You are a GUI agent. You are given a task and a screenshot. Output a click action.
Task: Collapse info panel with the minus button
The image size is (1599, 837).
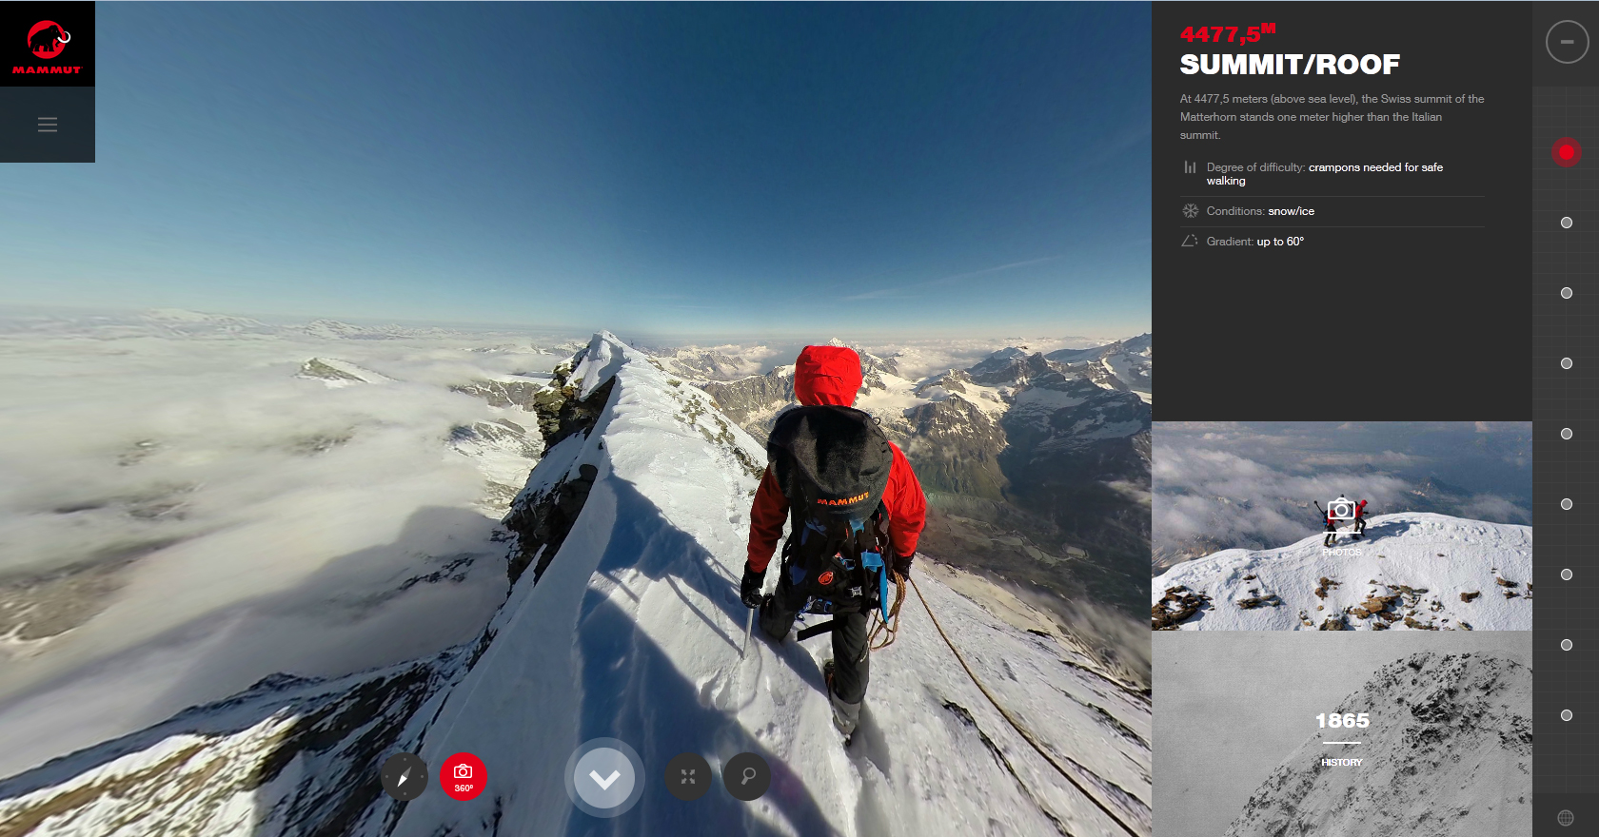tap(1567, 42)
